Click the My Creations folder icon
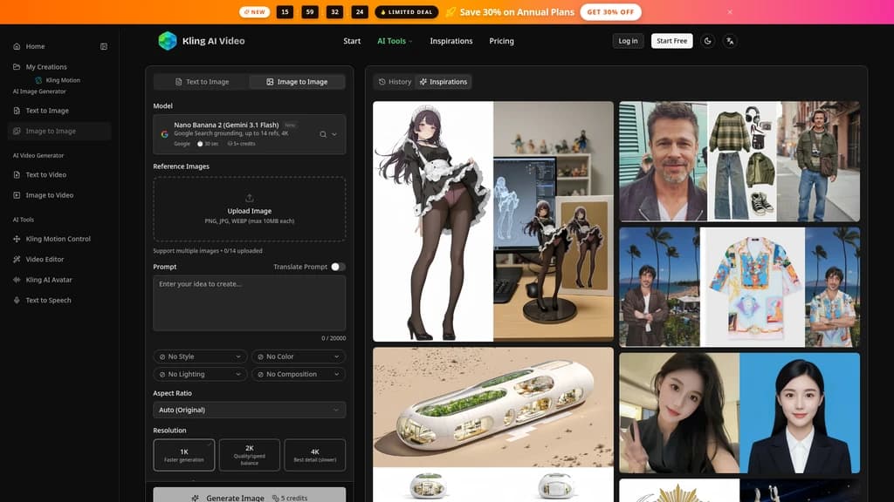Screen dimensions: 894x502 (17, 66)
